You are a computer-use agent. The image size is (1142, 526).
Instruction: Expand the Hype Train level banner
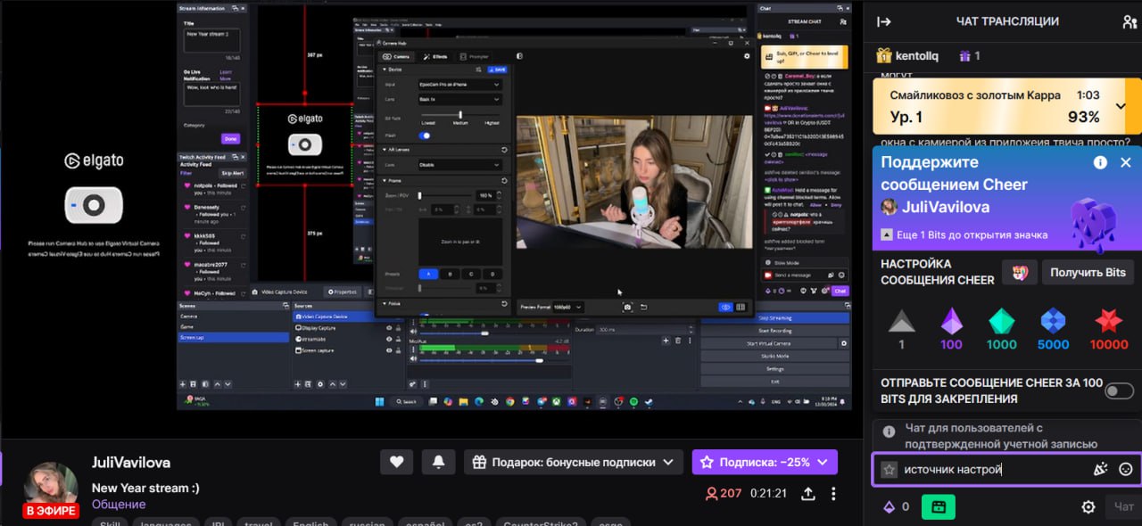tap(1121, 106)
